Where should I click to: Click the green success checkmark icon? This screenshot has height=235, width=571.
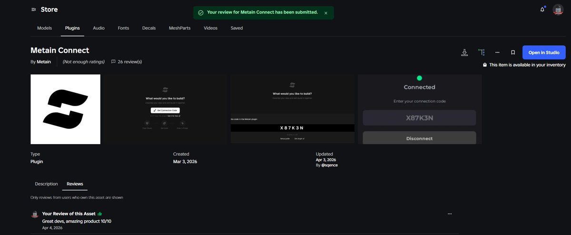[x=201, y=13]
